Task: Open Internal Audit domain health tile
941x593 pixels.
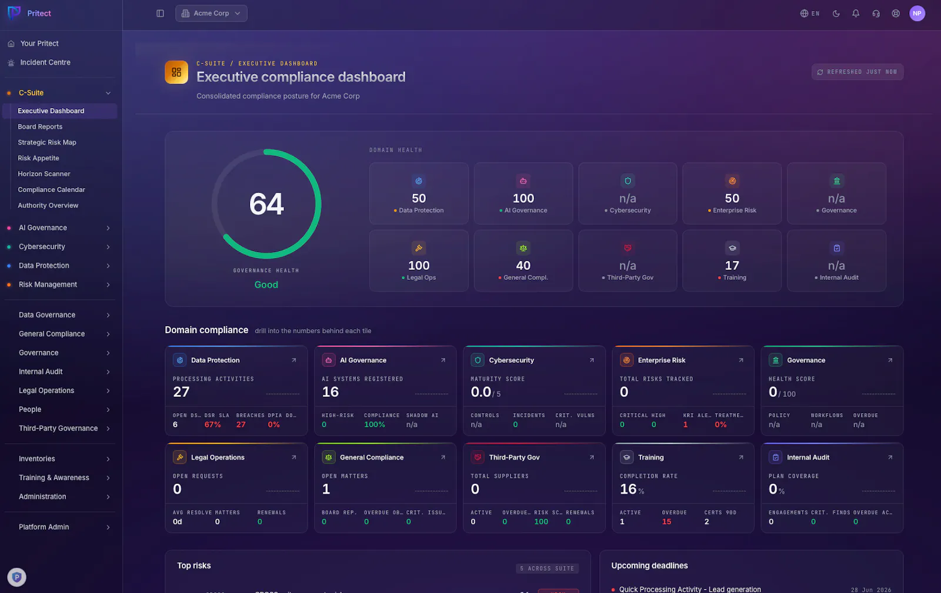Action: pos(836,260)
